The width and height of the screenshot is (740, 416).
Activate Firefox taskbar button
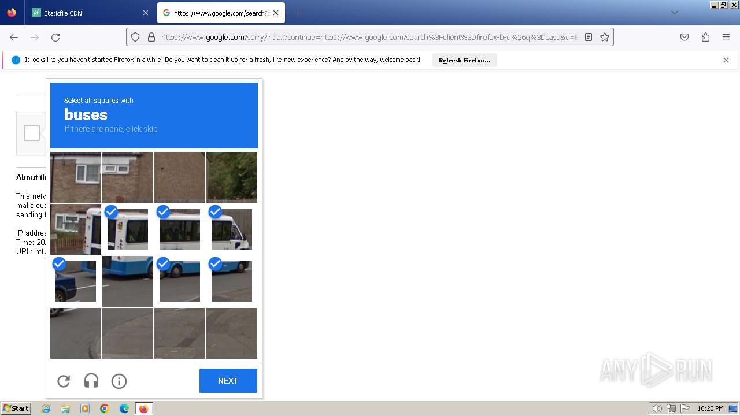point(144,408)
